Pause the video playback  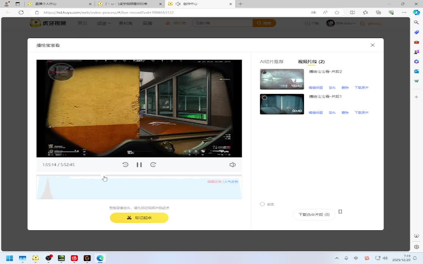click(x=139, y=165)
